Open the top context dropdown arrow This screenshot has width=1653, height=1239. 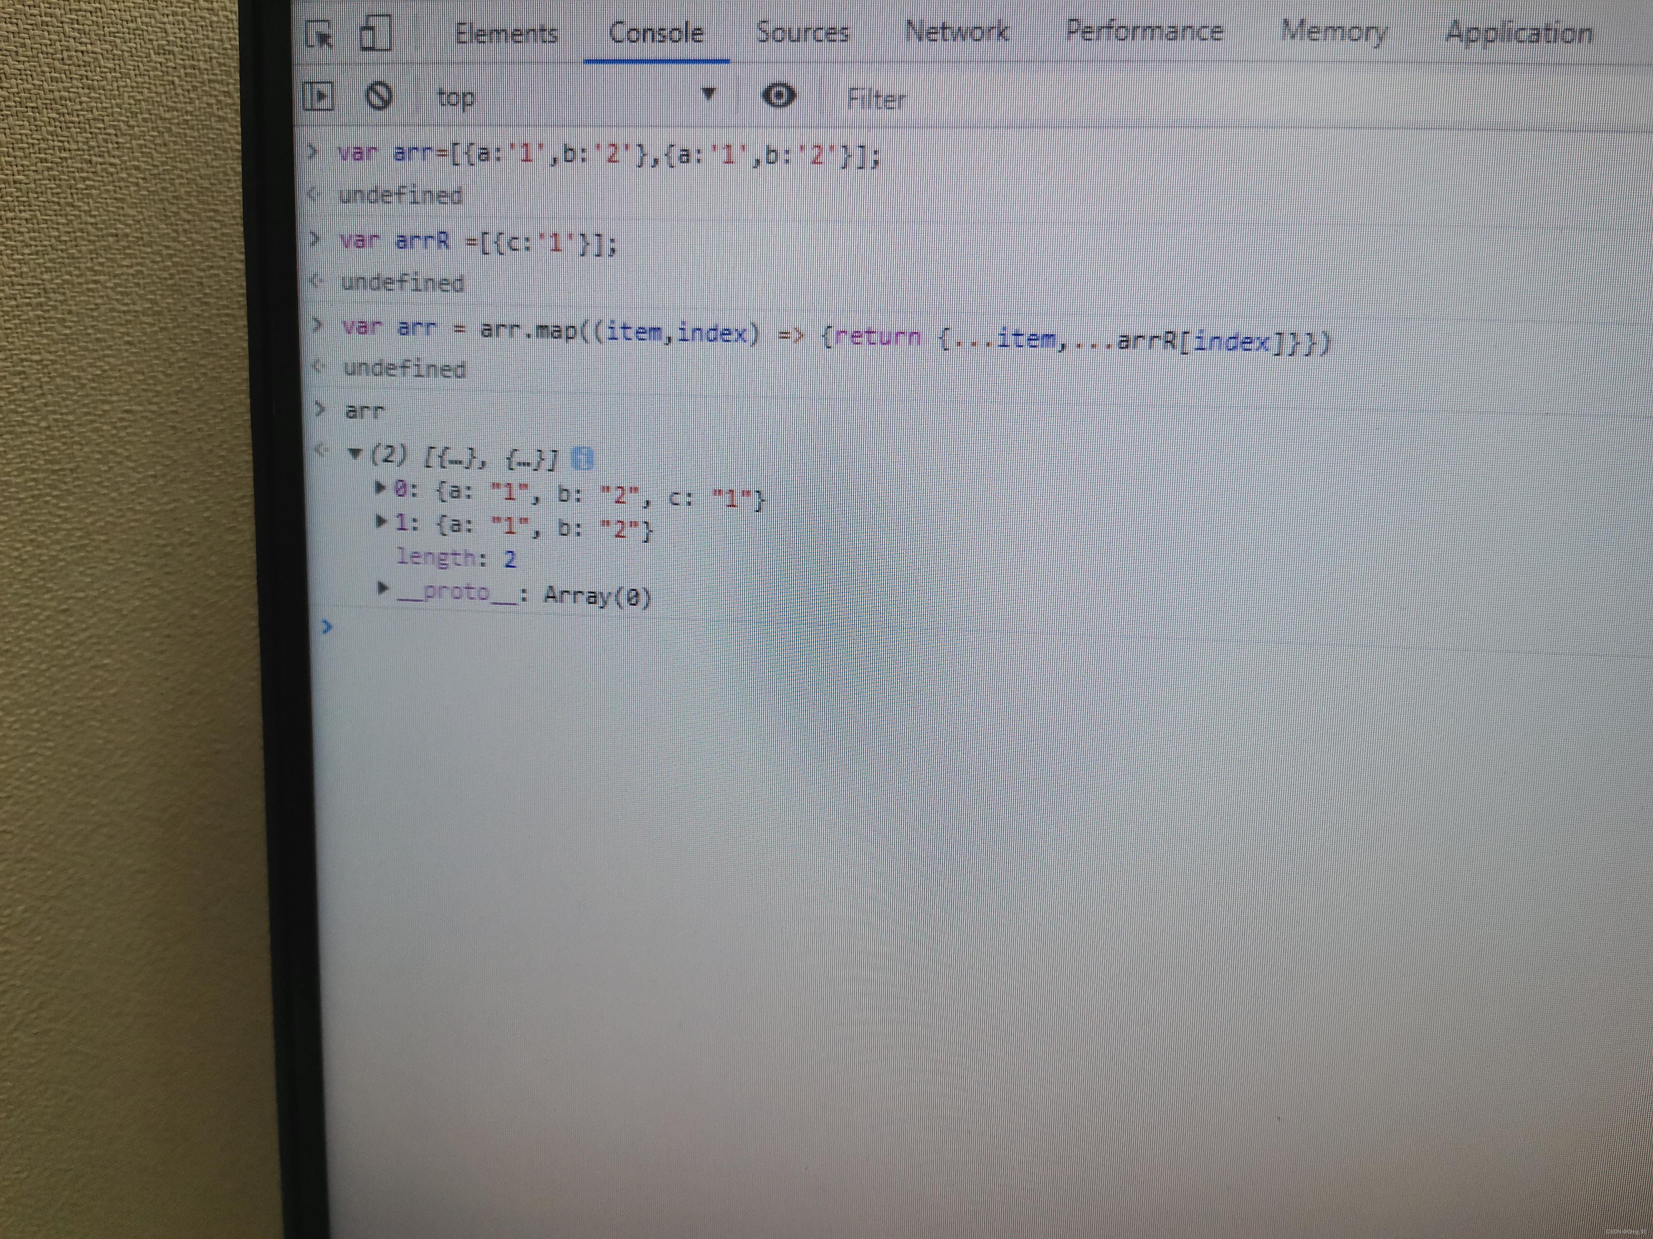(708, 94)
